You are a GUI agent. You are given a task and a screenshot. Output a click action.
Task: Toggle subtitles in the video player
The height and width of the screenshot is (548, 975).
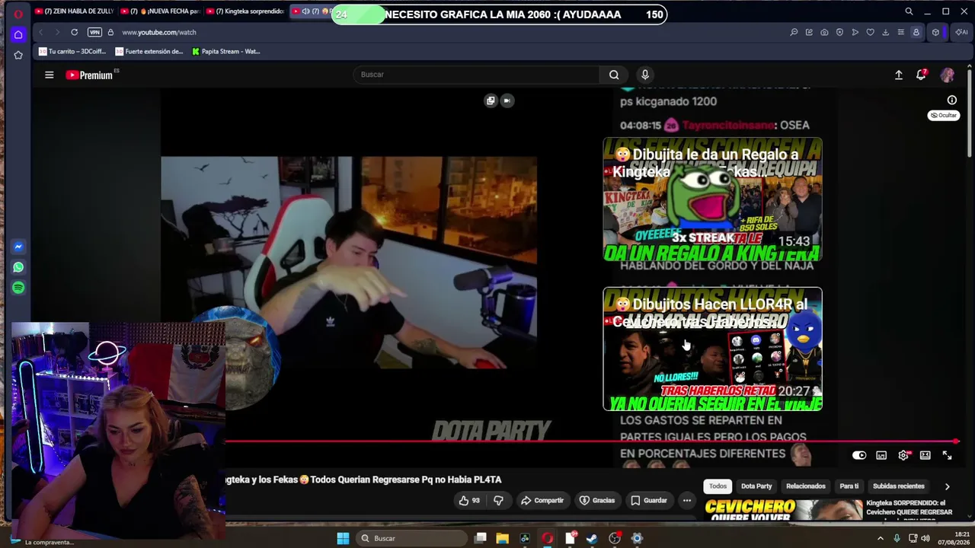coord(881,455)
